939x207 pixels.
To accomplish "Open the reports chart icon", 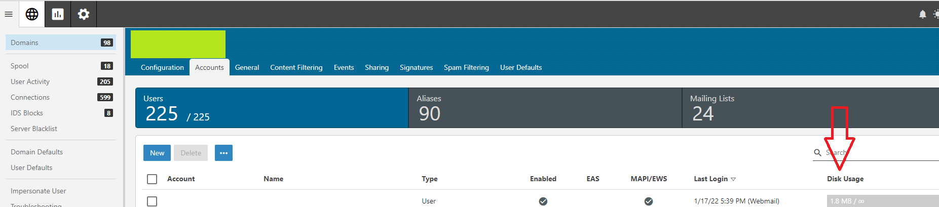I will pos(58,14).
